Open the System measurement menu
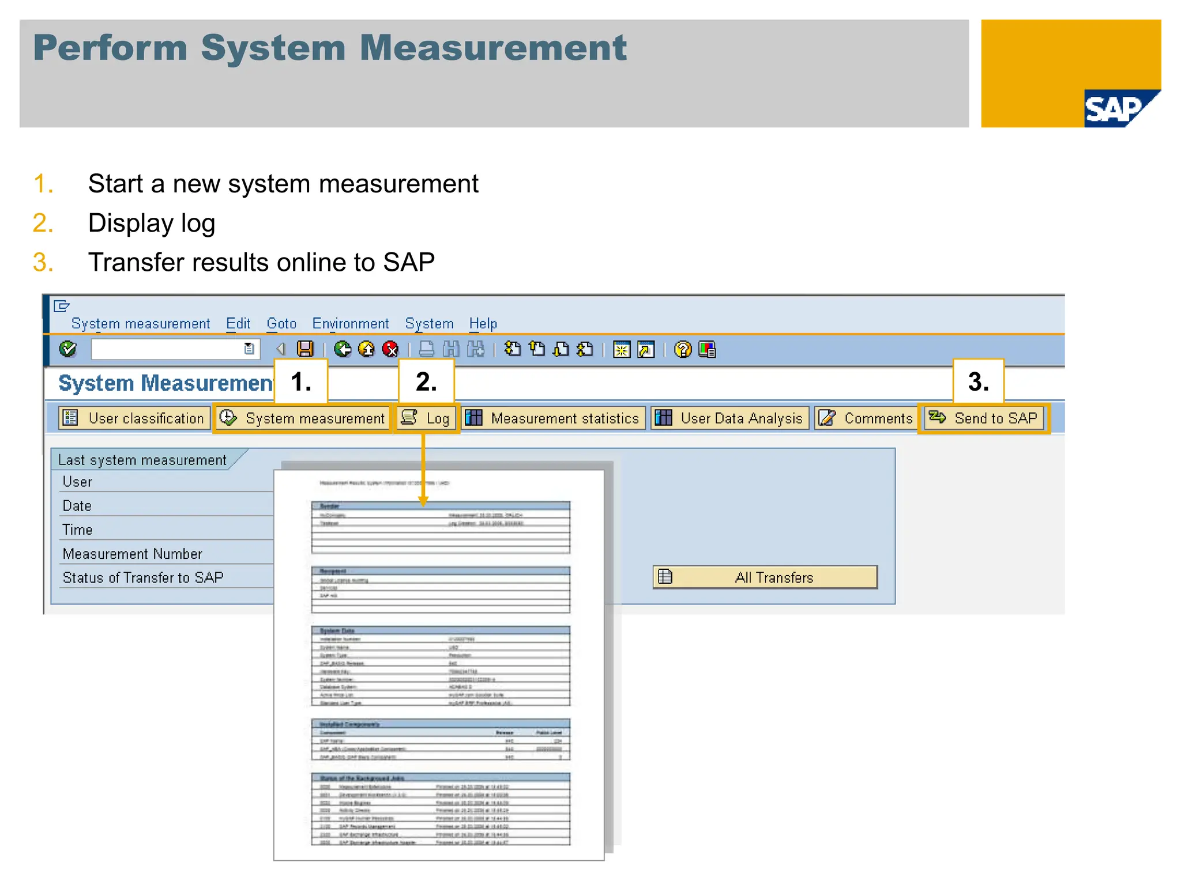 pyautogui.click(x=141, y=324)
